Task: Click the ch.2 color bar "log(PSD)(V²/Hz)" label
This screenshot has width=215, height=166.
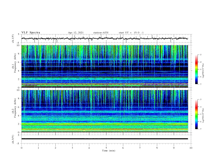Action: [203, 116]
